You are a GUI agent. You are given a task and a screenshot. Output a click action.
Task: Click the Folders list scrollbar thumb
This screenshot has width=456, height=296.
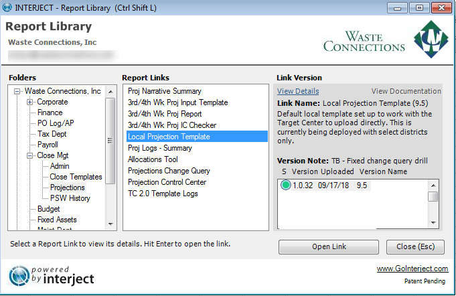[x=110, y=141]
